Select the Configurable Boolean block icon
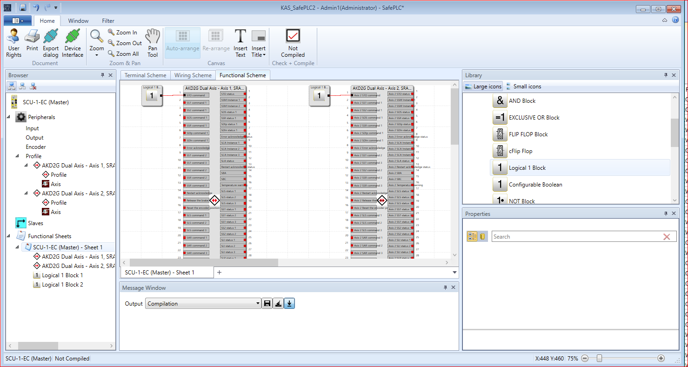Viewport: 688px width, 367px height. click(x=500, y=185)
